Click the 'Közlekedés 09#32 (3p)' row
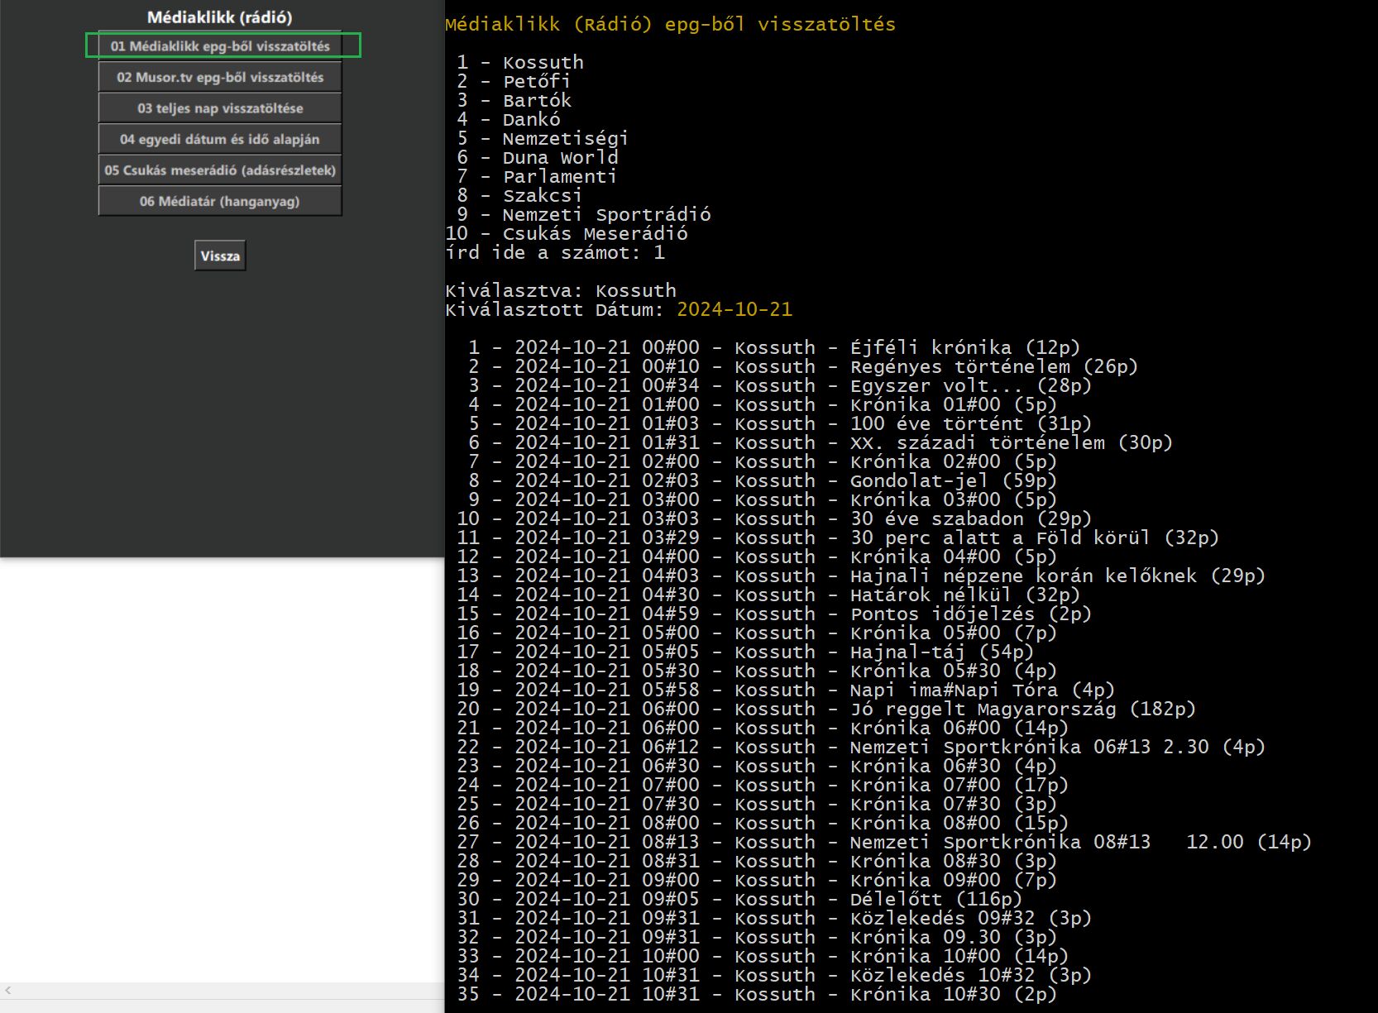The image size is (1378, 1013). pyautogui.click(x=774, y=919)
